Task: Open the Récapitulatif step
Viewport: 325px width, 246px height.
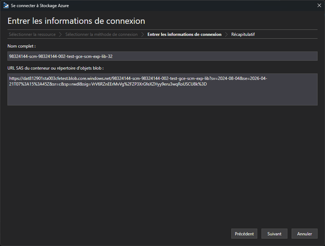Action: pos(243,34)
